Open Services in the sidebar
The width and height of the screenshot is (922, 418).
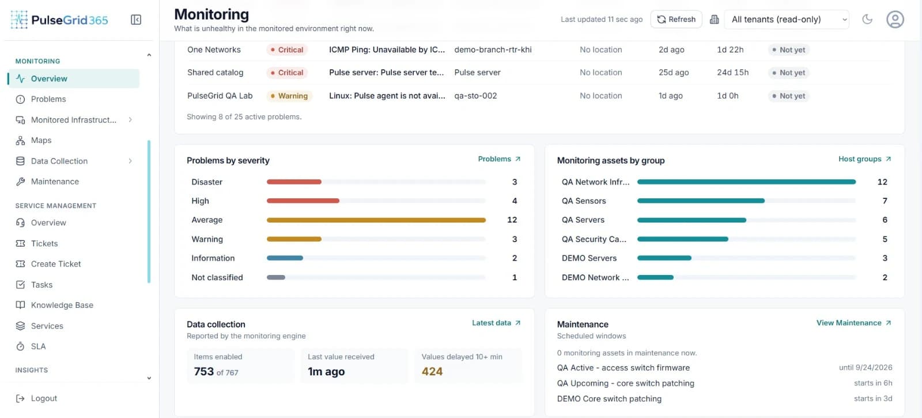pos(74,326)
